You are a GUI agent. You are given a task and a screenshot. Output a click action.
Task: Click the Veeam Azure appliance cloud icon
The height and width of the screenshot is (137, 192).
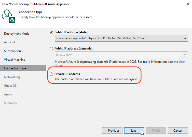[8, 16]
